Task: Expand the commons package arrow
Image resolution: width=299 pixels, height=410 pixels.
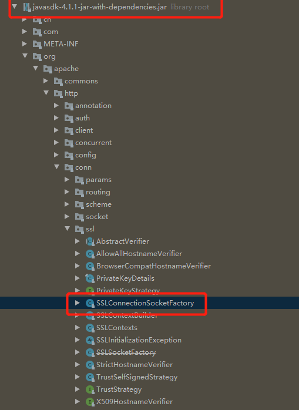Action: pos(46,81)
